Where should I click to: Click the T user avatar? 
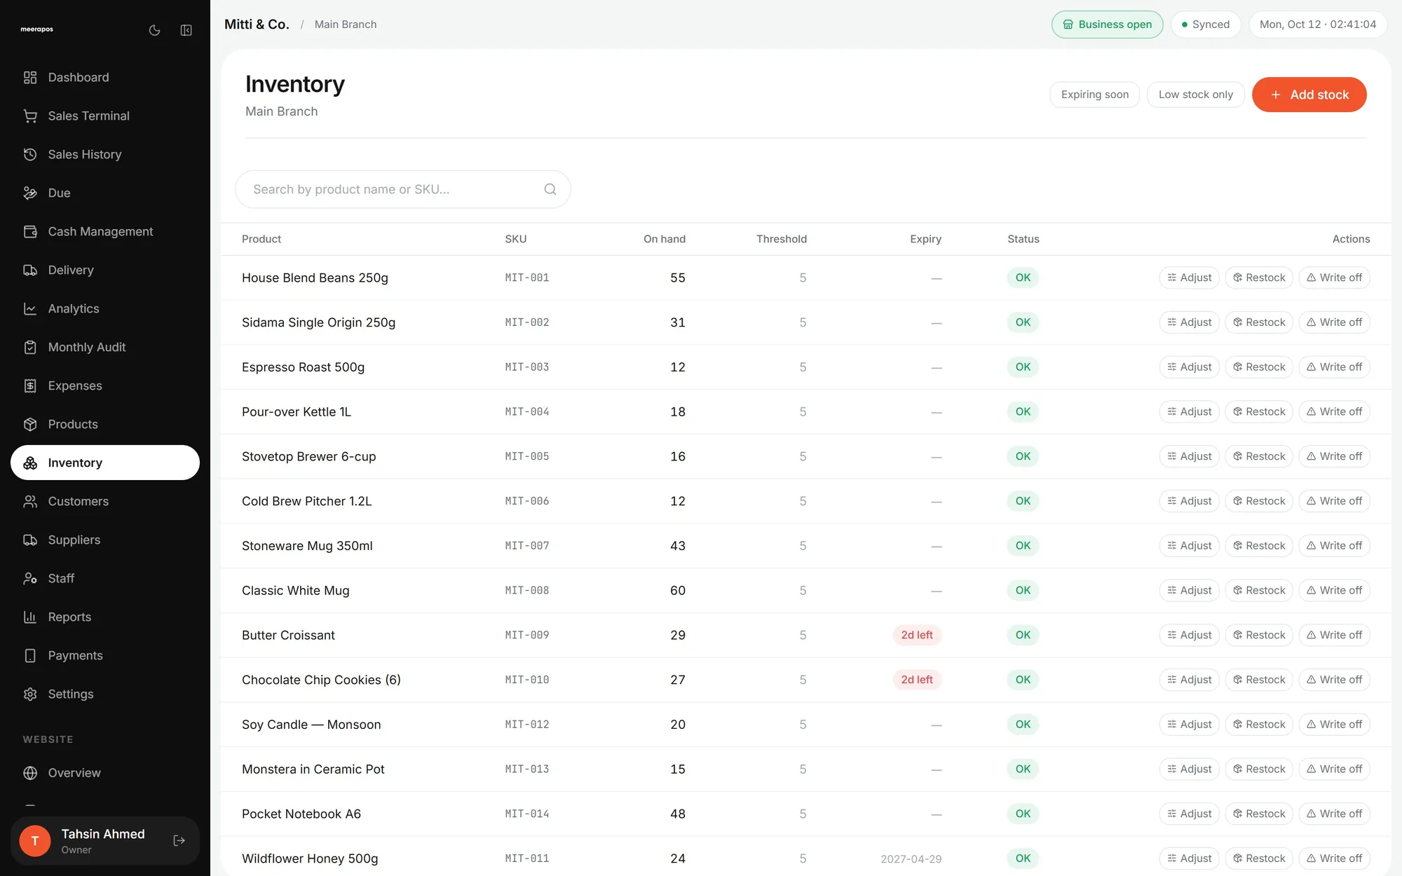35,840
